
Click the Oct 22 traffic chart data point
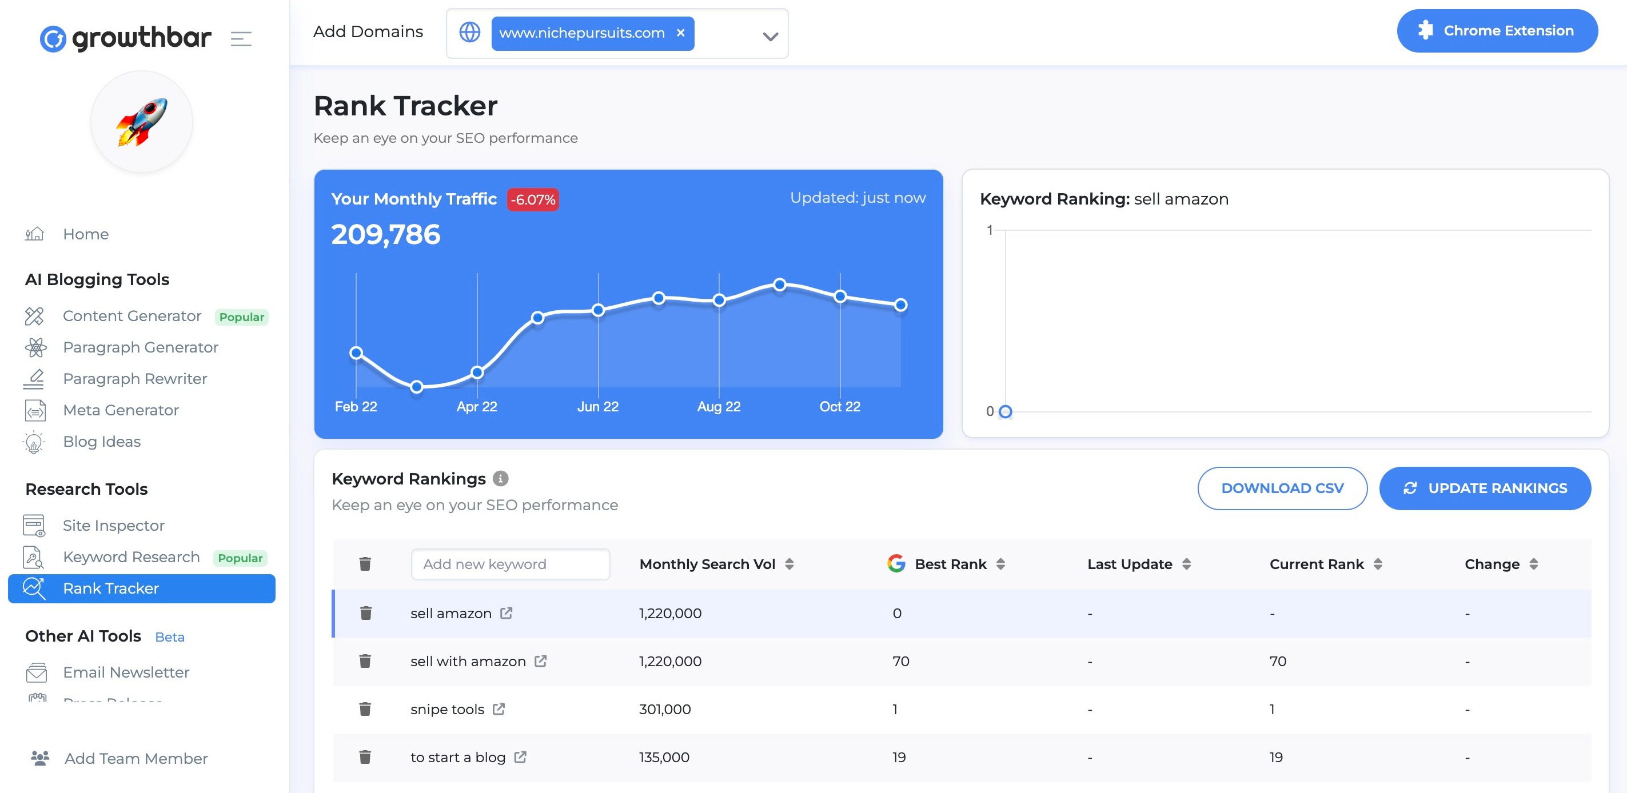click(x=840, y=296)
